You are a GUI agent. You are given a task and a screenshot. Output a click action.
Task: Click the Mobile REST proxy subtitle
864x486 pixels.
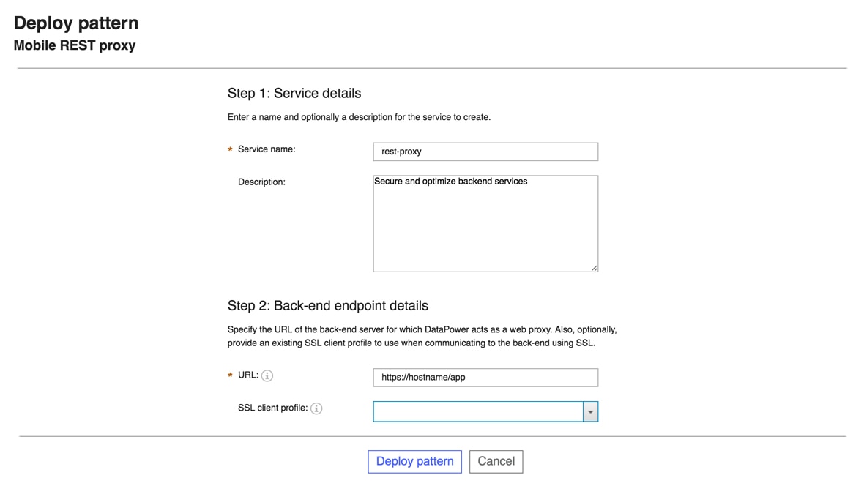pyautogui.click(x=74, y=45)
